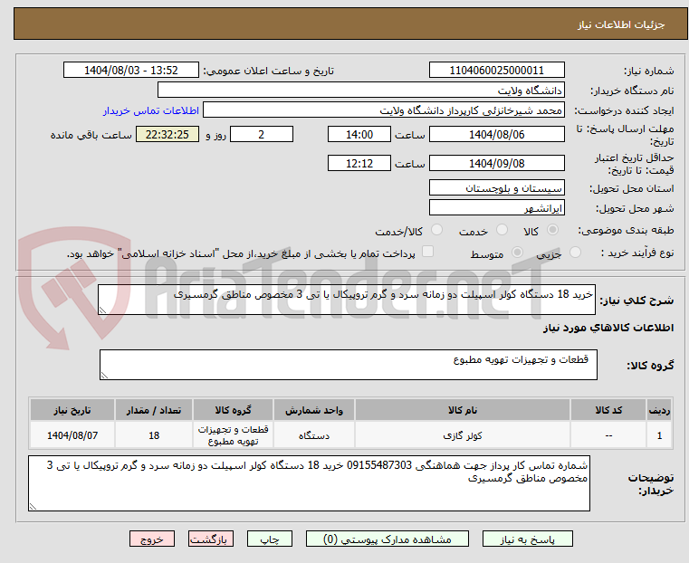Click the شماره نیاز number field
Viewport: 689px width, 563px height.
tap(496, 71)
